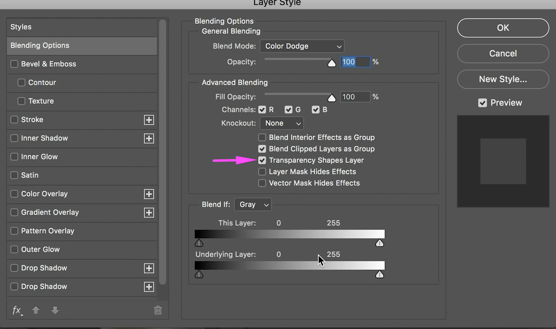Check Vector Mask Hides Effects
The image size is (556, 329).
coord(262,183)
